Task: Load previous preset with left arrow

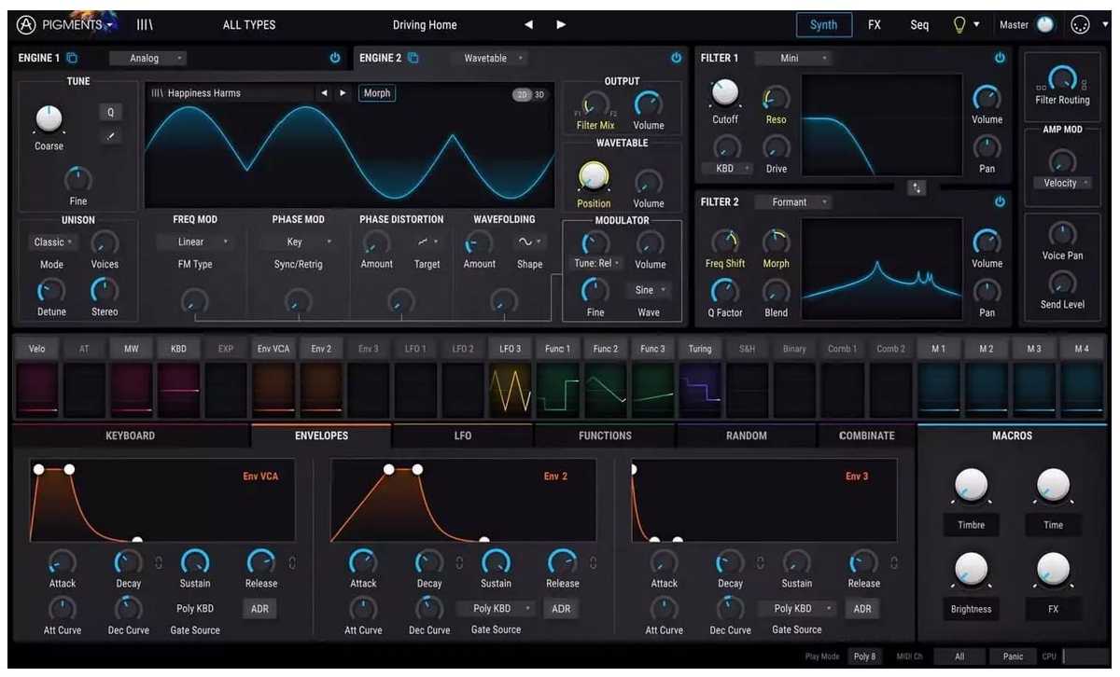Action: 529,25
